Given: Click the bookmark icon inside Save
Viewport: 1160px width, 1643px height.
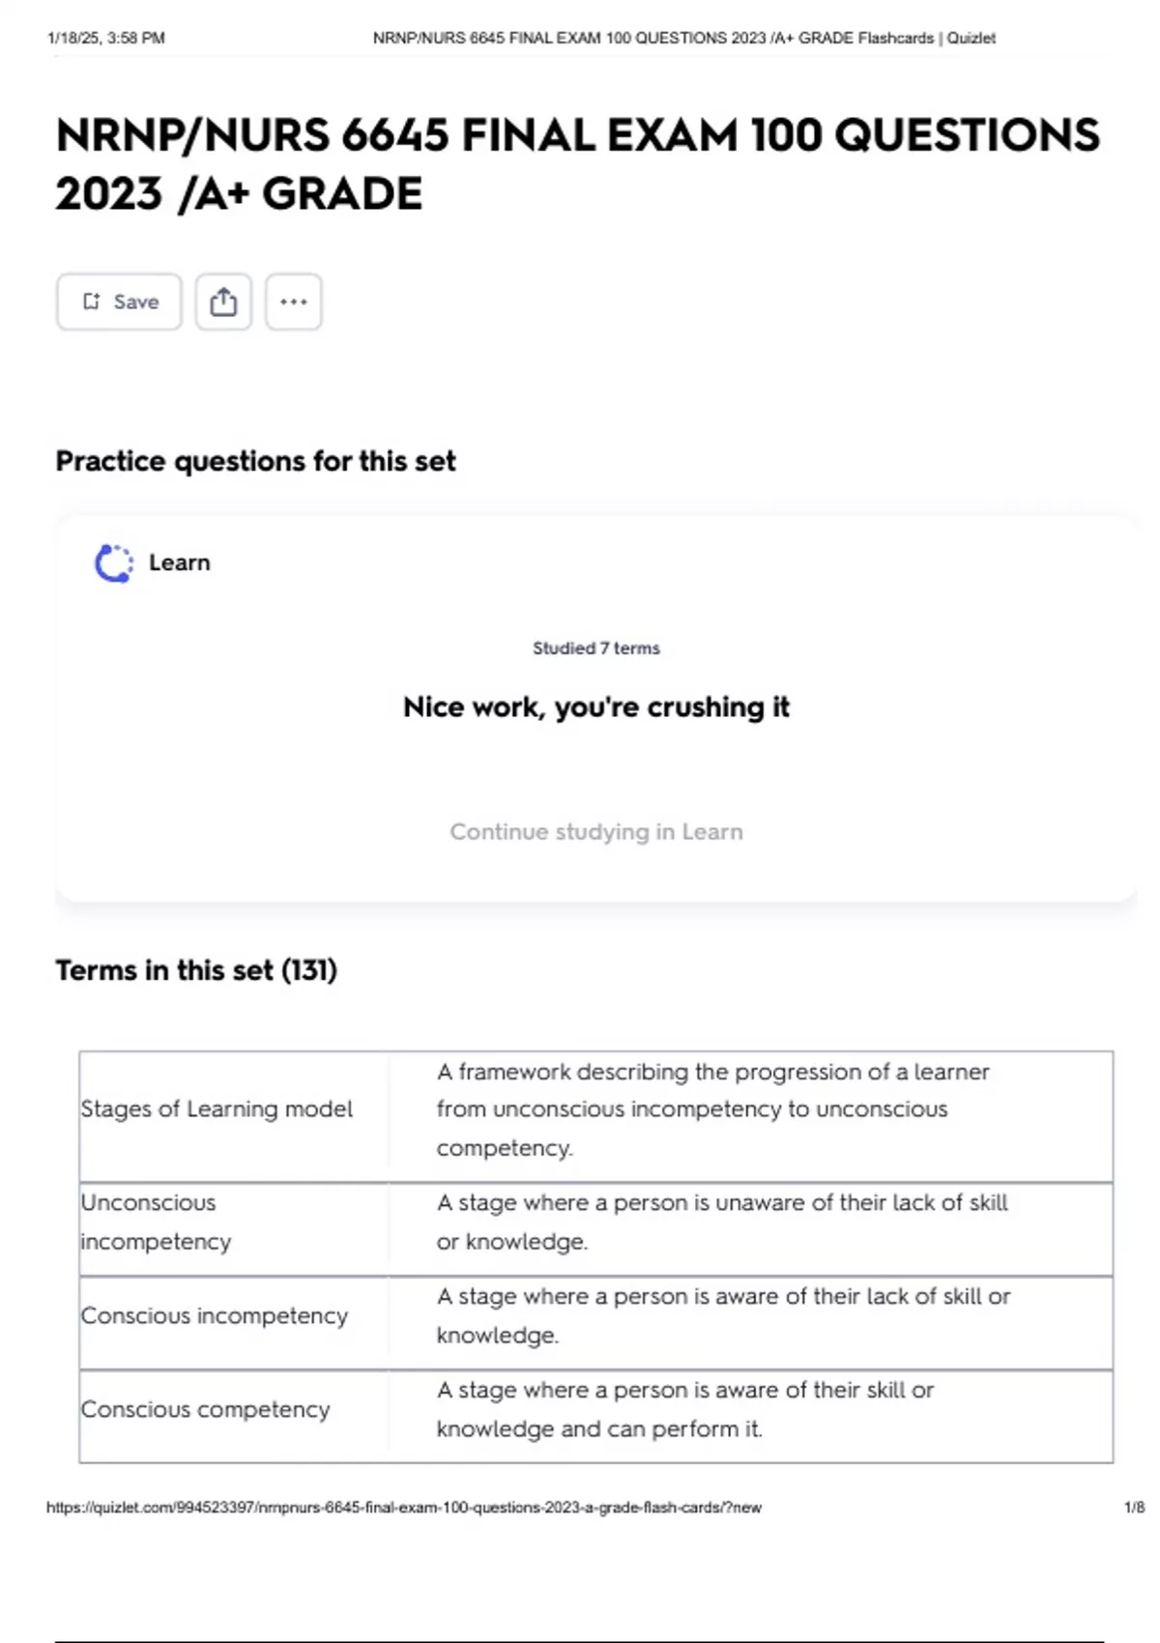Looking at the screenshot, I should (x=91, y=303).
